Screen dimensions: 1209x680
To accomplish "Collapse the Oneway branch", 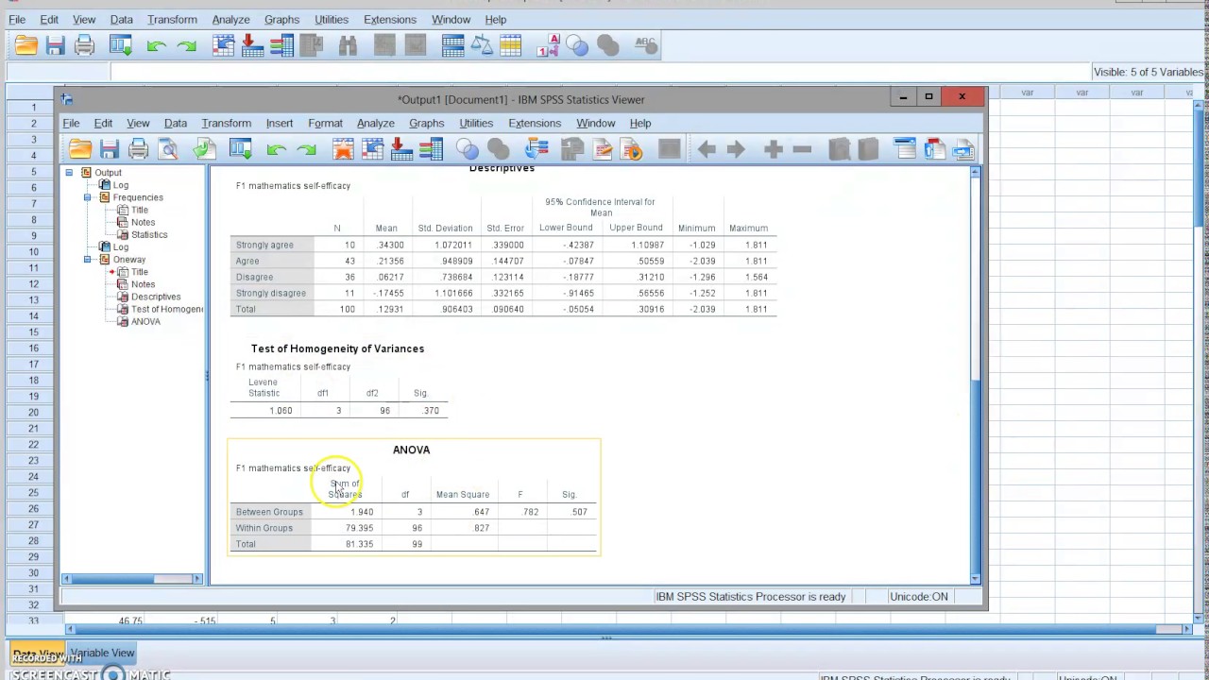I will [87, 259].
